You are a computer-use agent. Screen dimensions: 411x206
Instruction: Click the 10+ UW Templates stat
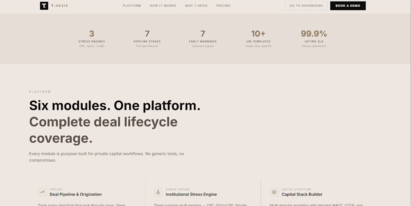259,39
